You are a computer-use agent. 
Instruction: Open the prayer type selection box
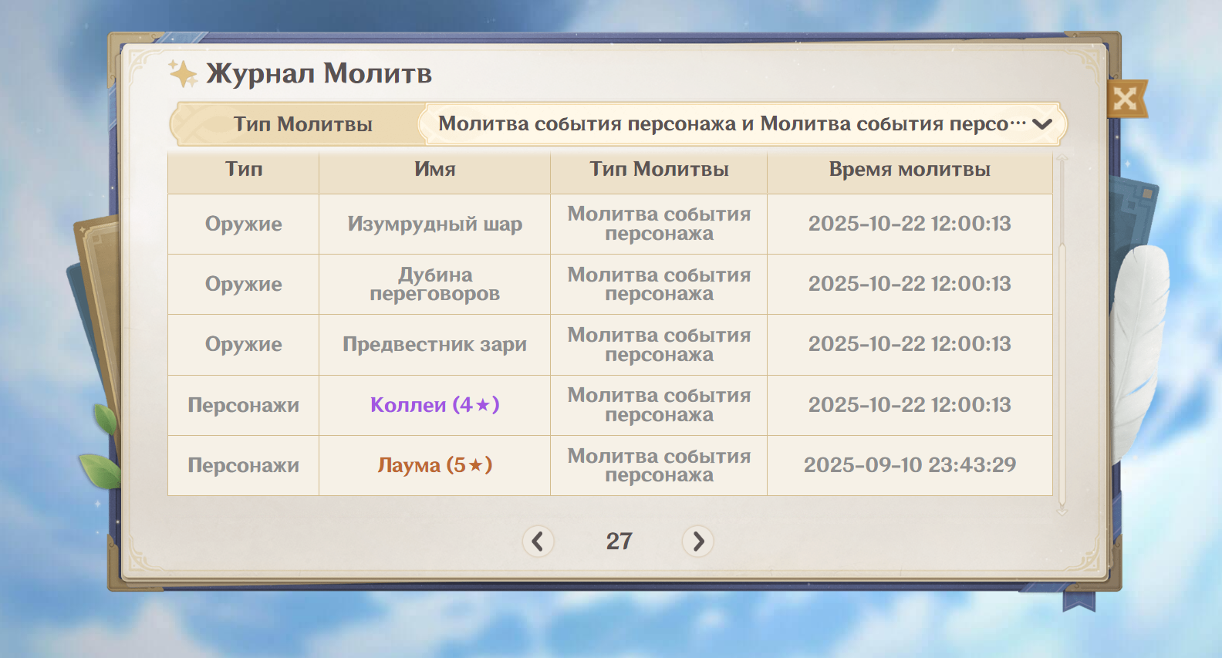743,124
